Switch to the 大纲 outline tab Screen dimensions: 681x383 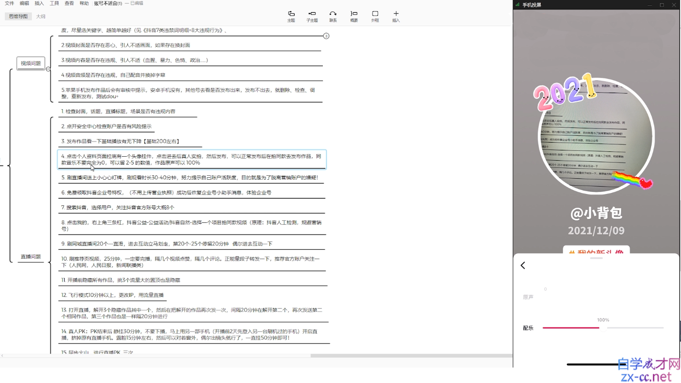41,16
